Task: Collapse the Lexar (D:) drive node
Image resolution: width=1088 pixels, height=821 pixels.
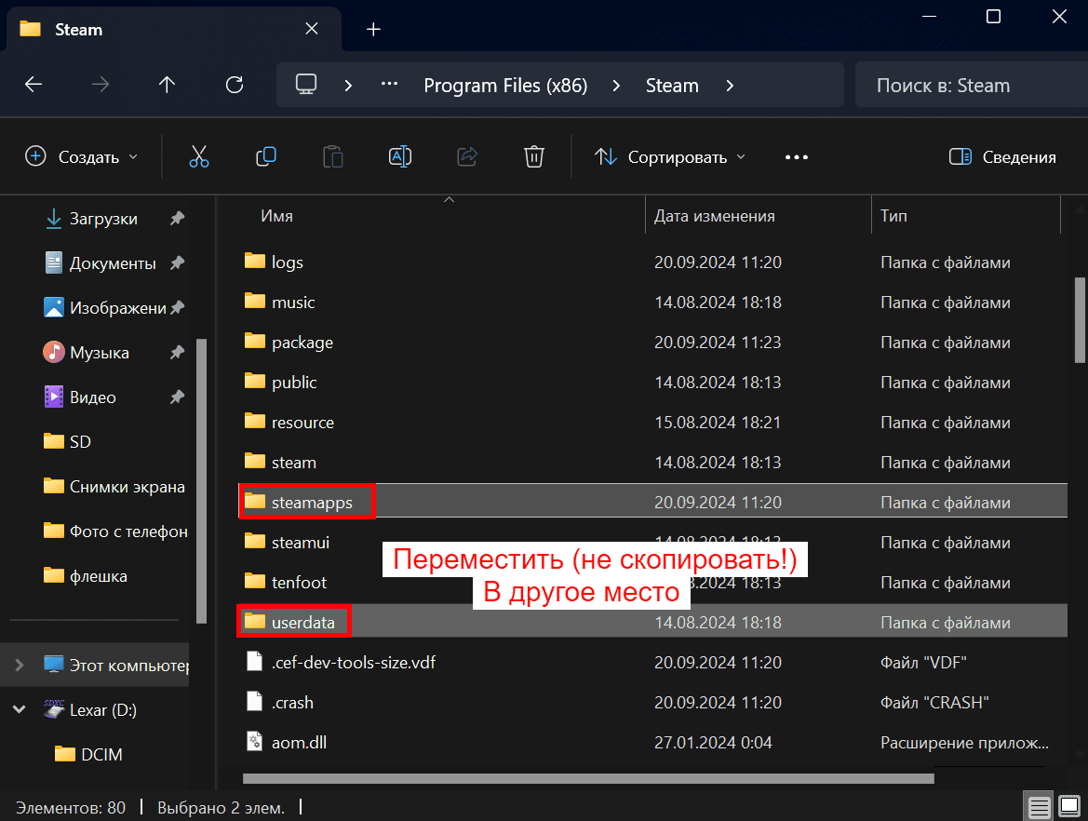Action: pos(20,709)
